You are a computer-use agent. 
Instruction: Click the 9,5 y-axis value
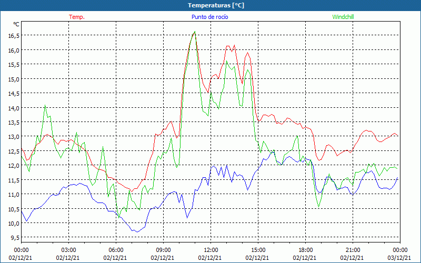15,238
